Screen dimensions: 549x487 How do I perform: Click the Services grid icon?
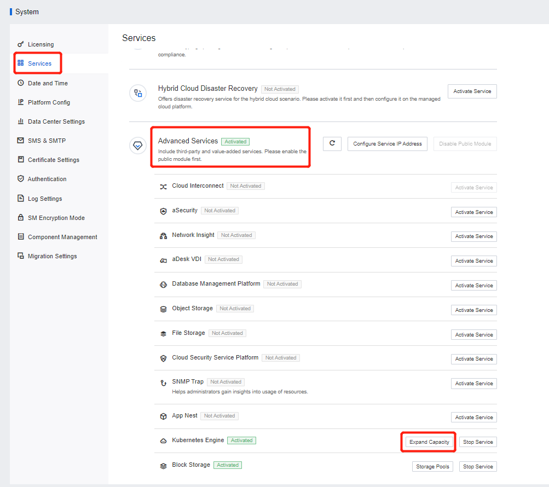[21, 63]
